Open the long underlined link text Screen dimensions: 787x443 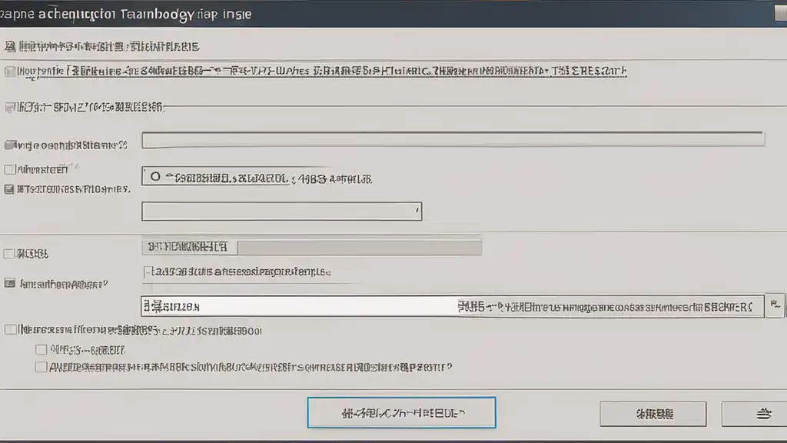pyautogui.click(x=322, y=72)
